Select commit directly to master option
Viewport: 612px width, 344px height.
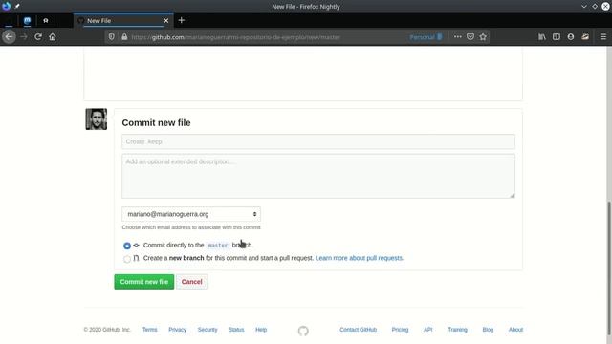click(127, 246)
